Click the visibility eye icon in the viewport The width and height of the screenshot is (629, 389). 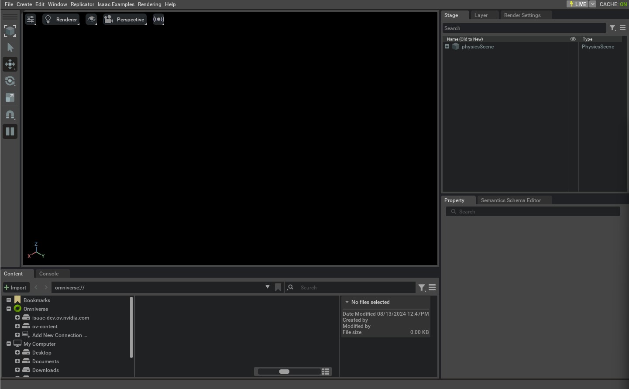click(91, 19)
